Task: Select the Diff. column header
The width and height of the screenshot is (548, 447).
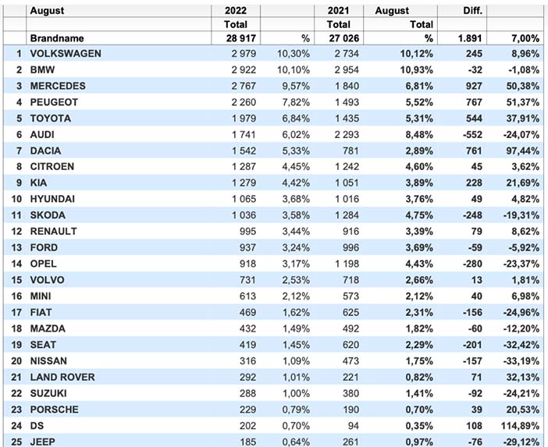Action: pos(472,10)
